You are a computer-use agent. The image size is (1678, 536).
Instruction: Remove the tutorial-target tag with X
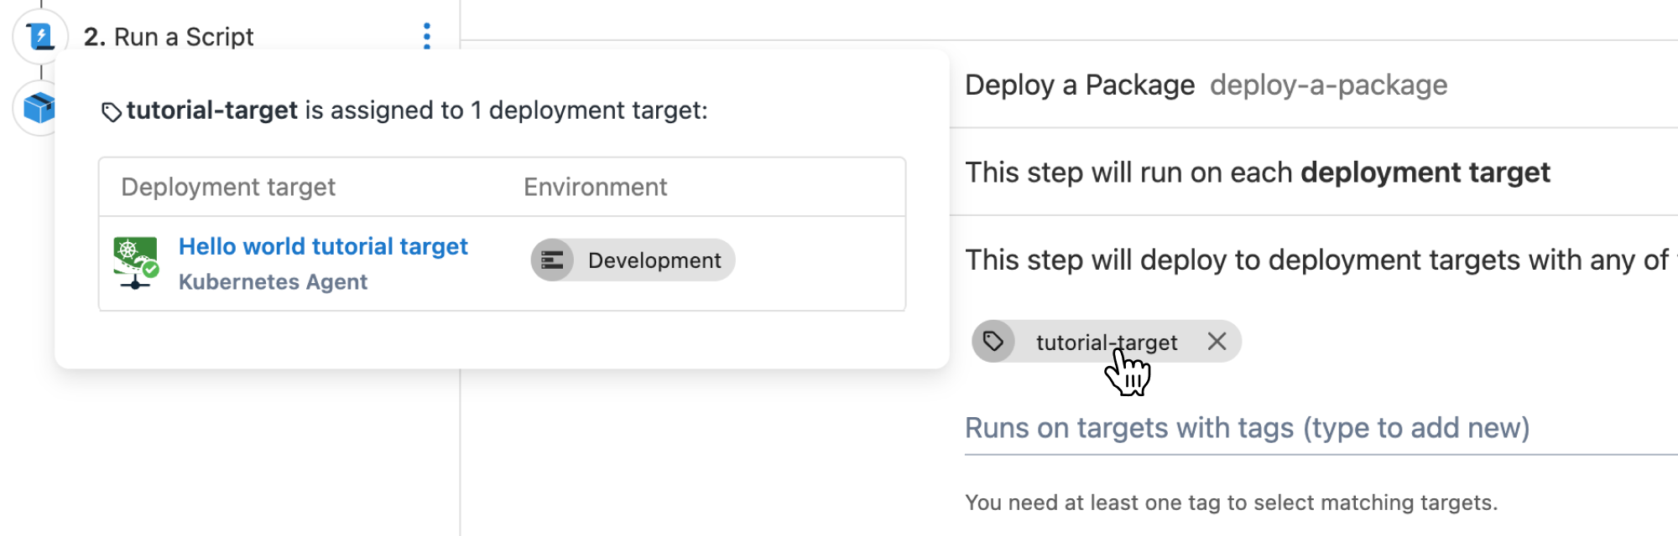[1217, 341]
